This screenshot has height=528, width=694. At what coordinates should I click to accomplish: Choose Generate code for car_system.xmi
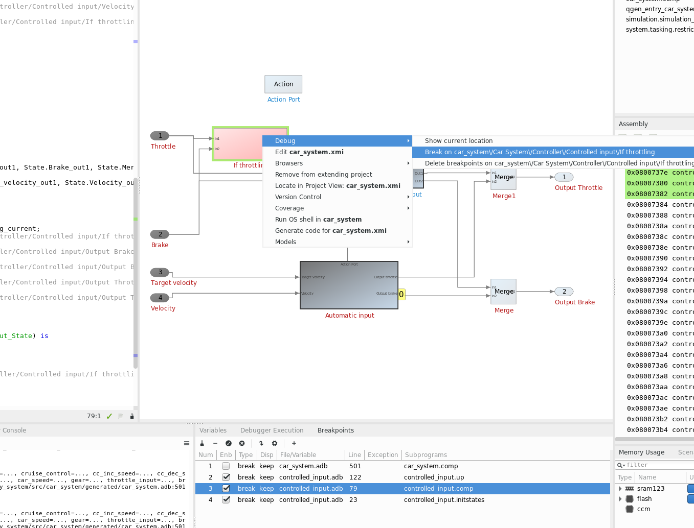coord(338,231)
